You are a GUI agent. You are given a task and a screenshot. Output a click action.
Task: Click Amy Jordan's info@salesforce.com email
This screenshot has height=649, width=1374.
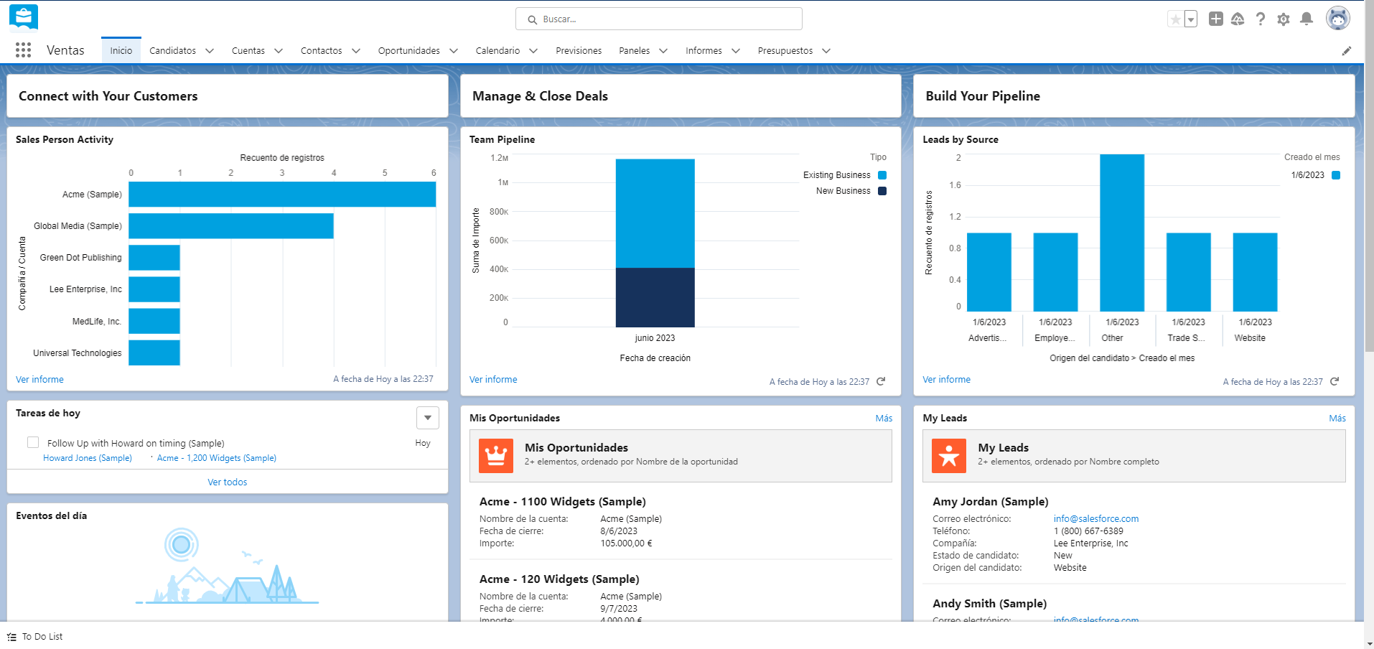(1096, 519)
